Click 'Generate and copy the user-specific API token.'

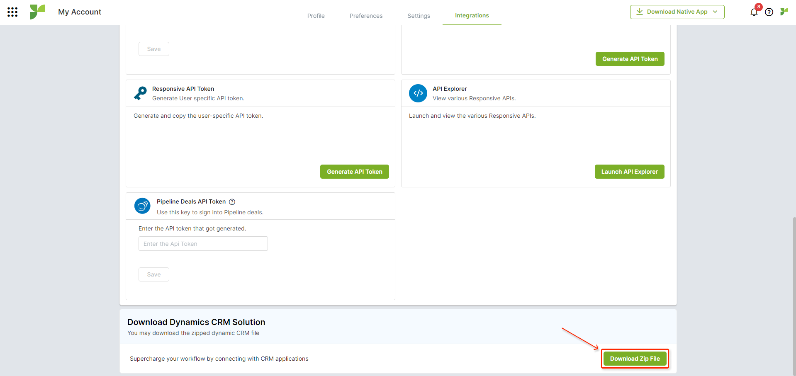pyautogui.click(x=198, y=116)
